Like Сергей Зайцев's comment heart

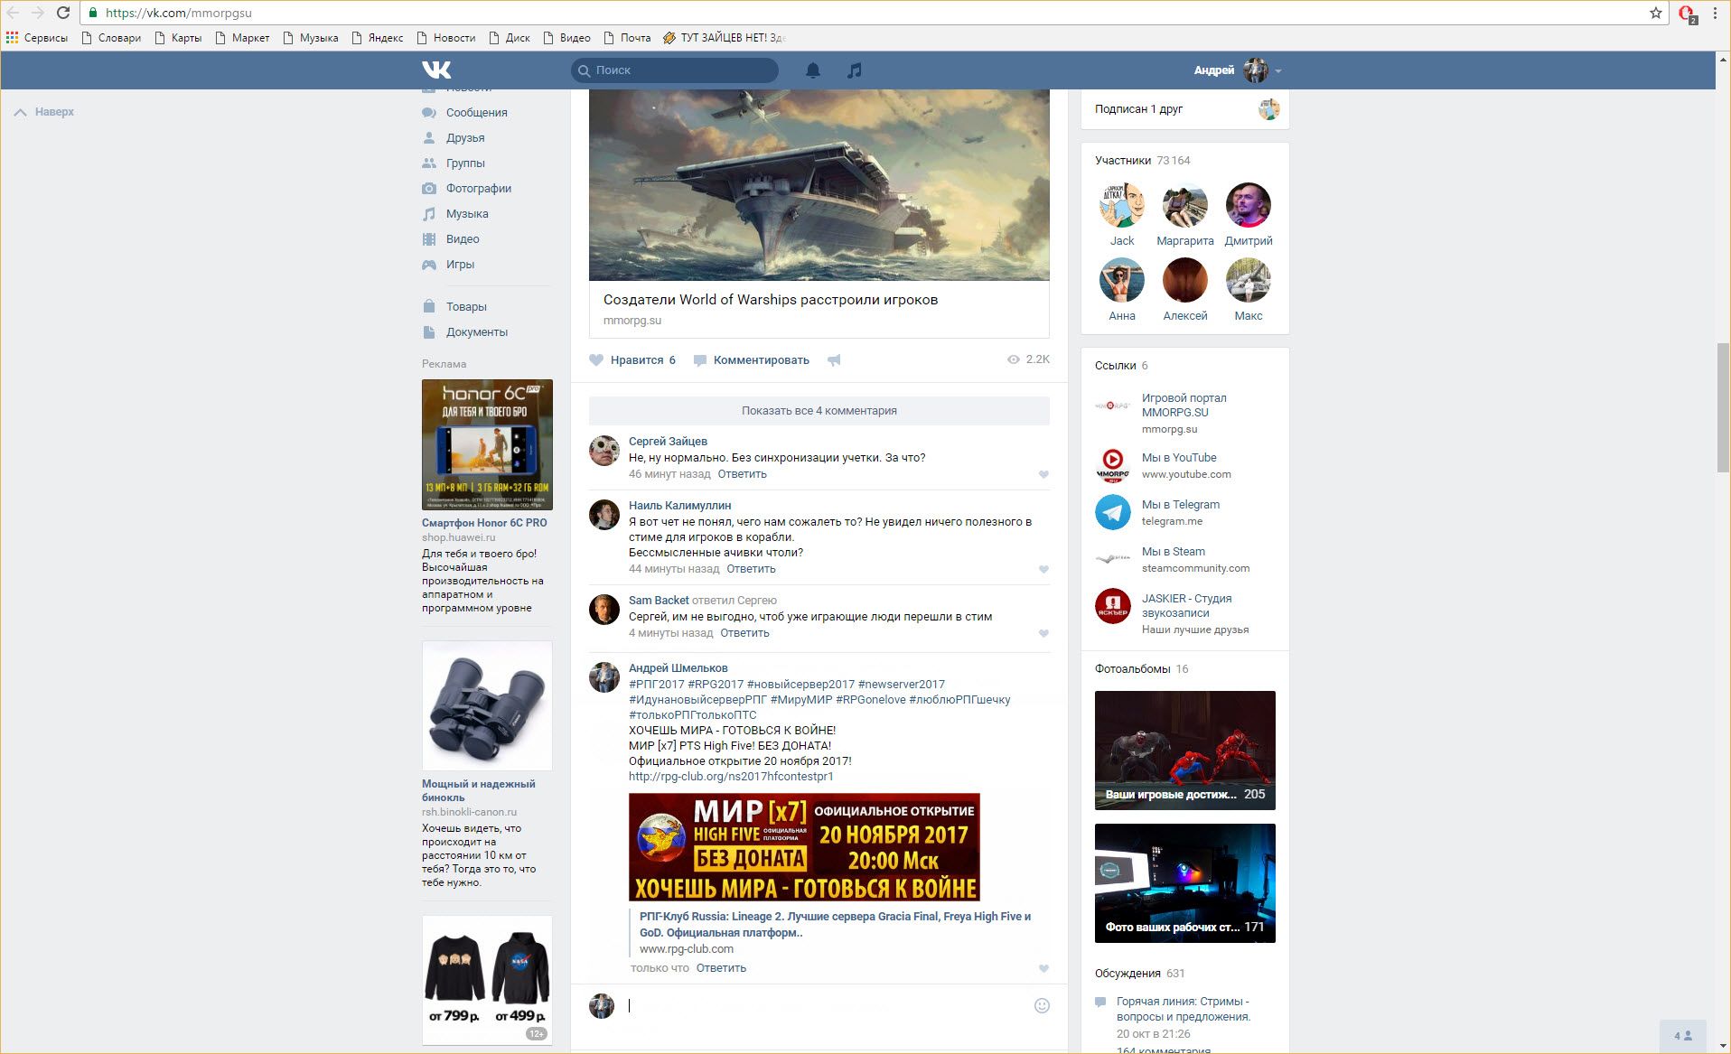[1043, 474]
